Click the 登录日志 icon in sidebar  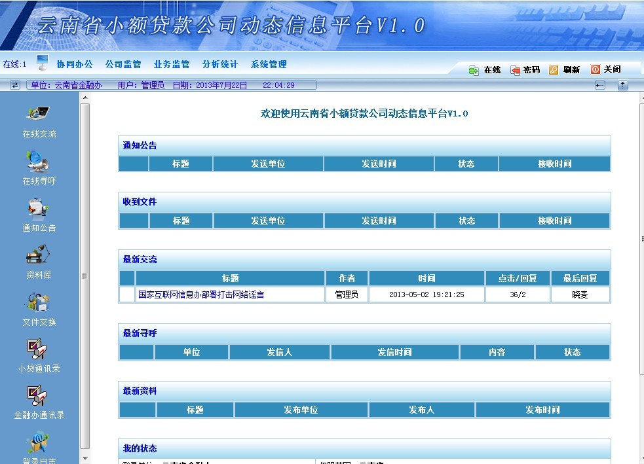(39, 443)
